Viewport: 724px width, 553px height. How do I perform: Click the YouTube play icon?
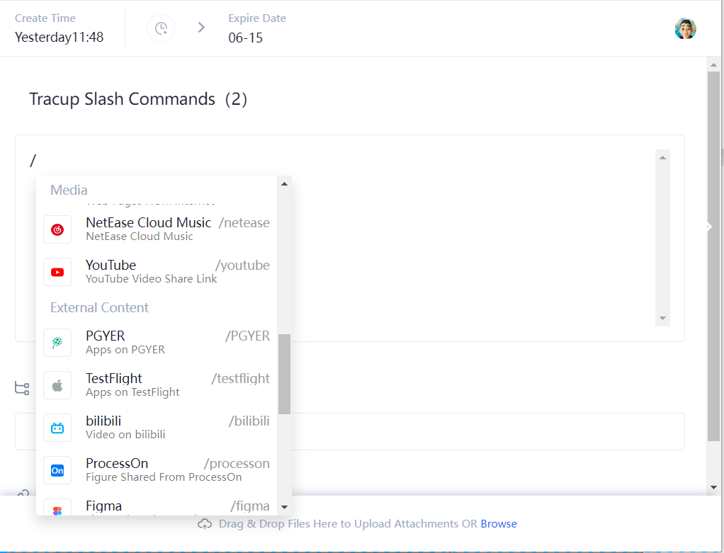57,271
